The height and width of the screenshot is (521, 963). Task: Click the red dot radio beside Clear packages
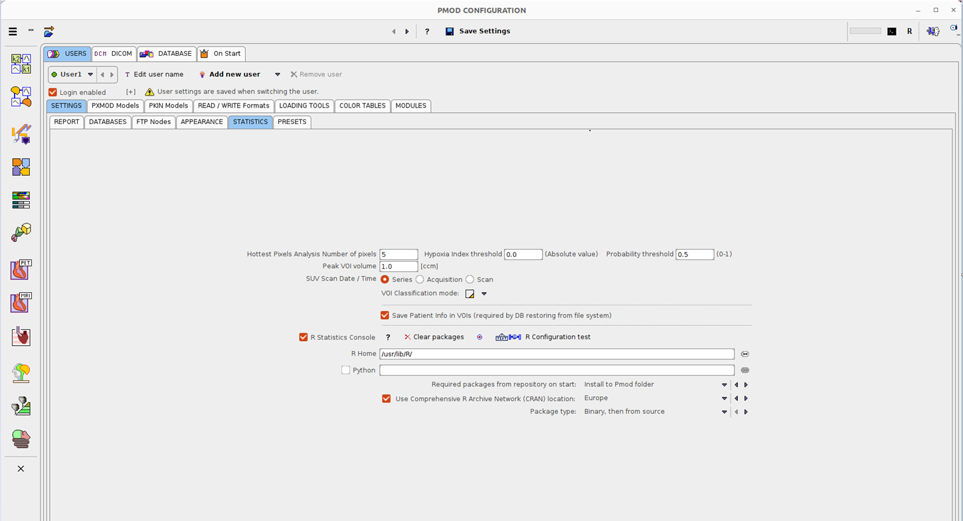tap(480, 337)
